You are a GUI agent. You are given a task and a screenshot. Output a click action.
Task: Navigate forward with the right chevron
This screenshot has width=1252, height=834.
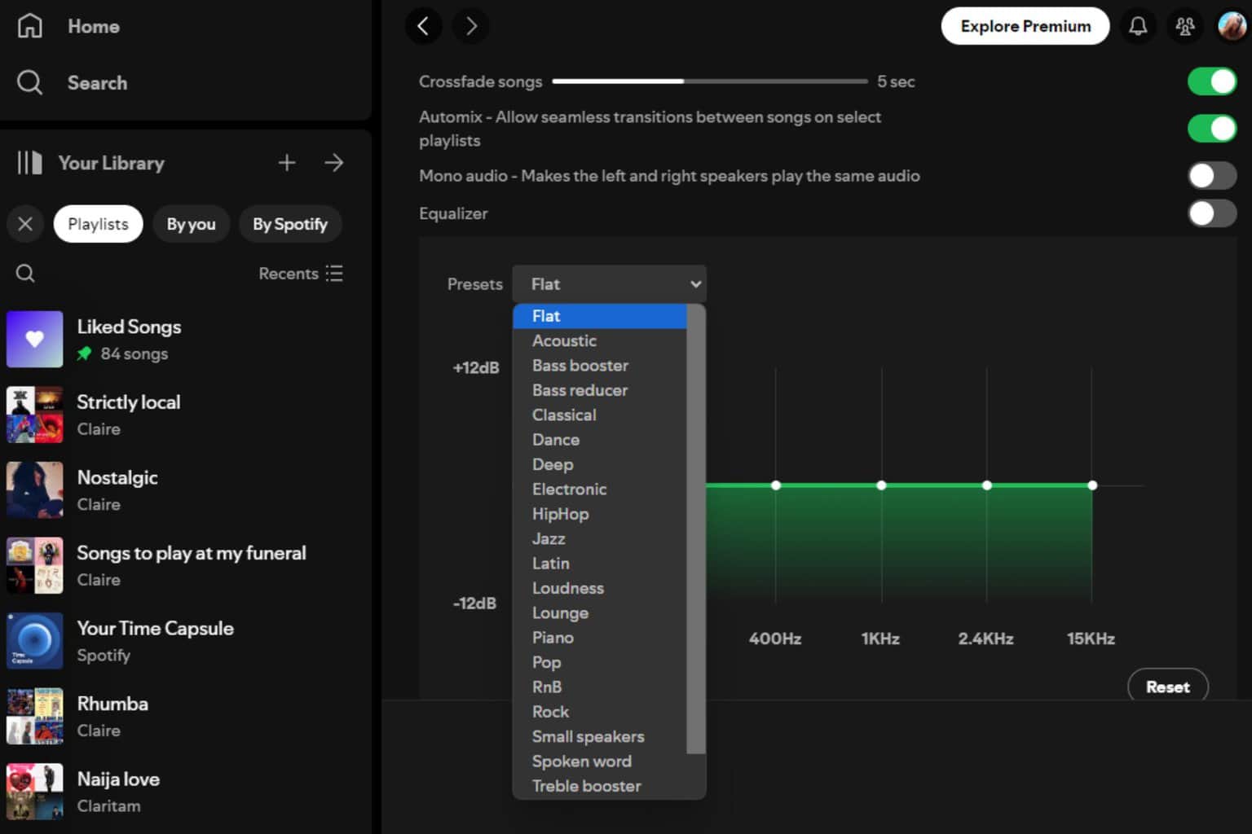pos(471,26)
